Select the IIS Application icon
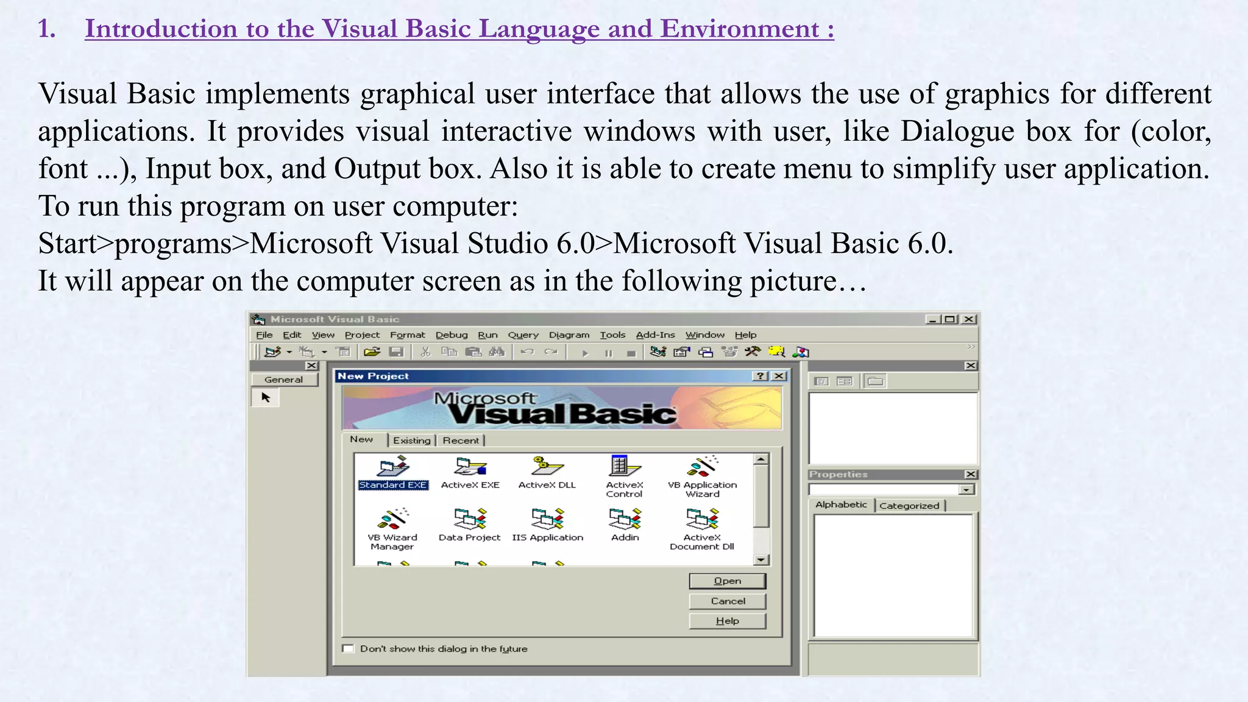Viewport: 1248px width, 702px height. (547, 525)
